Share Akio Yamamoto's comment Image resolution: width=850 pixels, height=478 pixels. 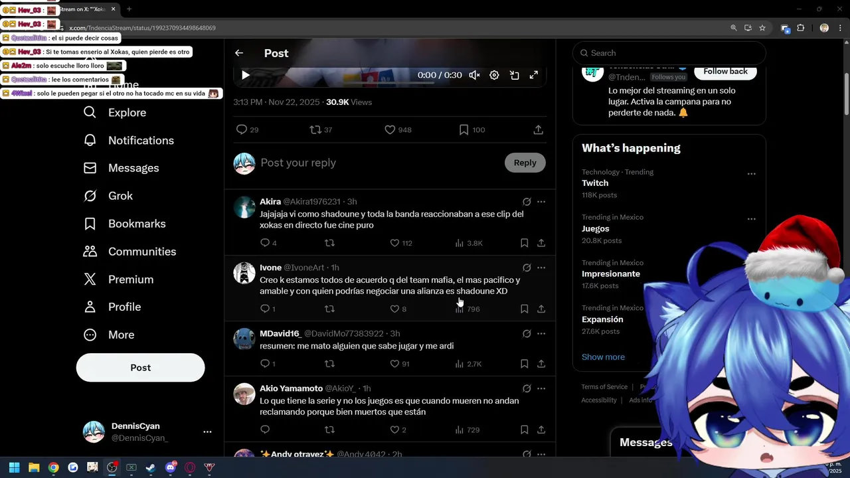tap(541, 430)
